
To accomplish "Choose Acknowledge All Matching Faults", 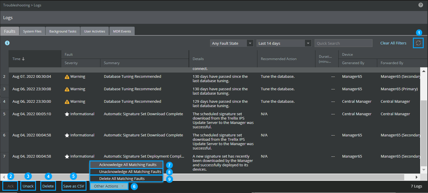I will point(126,165).
